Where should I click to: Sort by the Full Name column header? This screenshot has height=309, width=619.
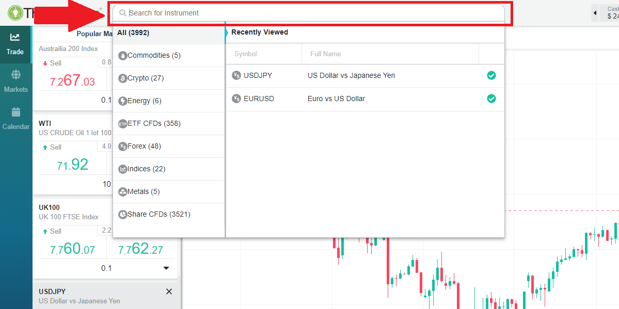click(x=326, y=54)
